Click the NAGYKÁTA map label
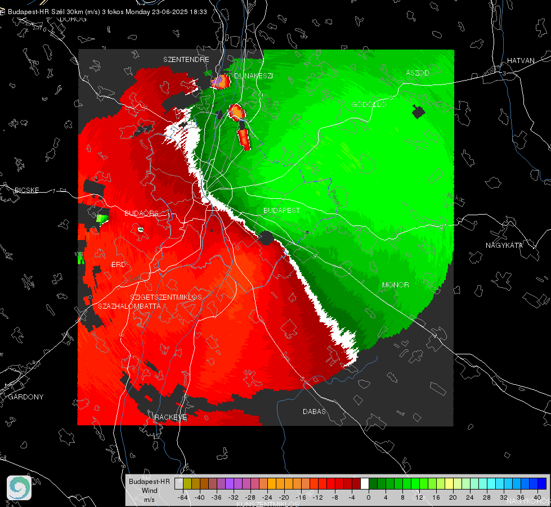Viewport: 551px width, 507px height. pyautogui.click(x=504, y=245)
